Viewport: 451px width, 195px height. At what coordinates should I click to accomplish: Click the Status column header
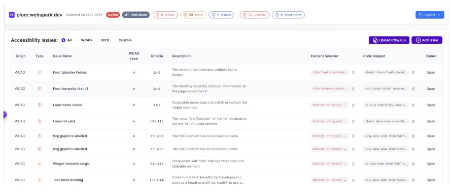point(431,56)
